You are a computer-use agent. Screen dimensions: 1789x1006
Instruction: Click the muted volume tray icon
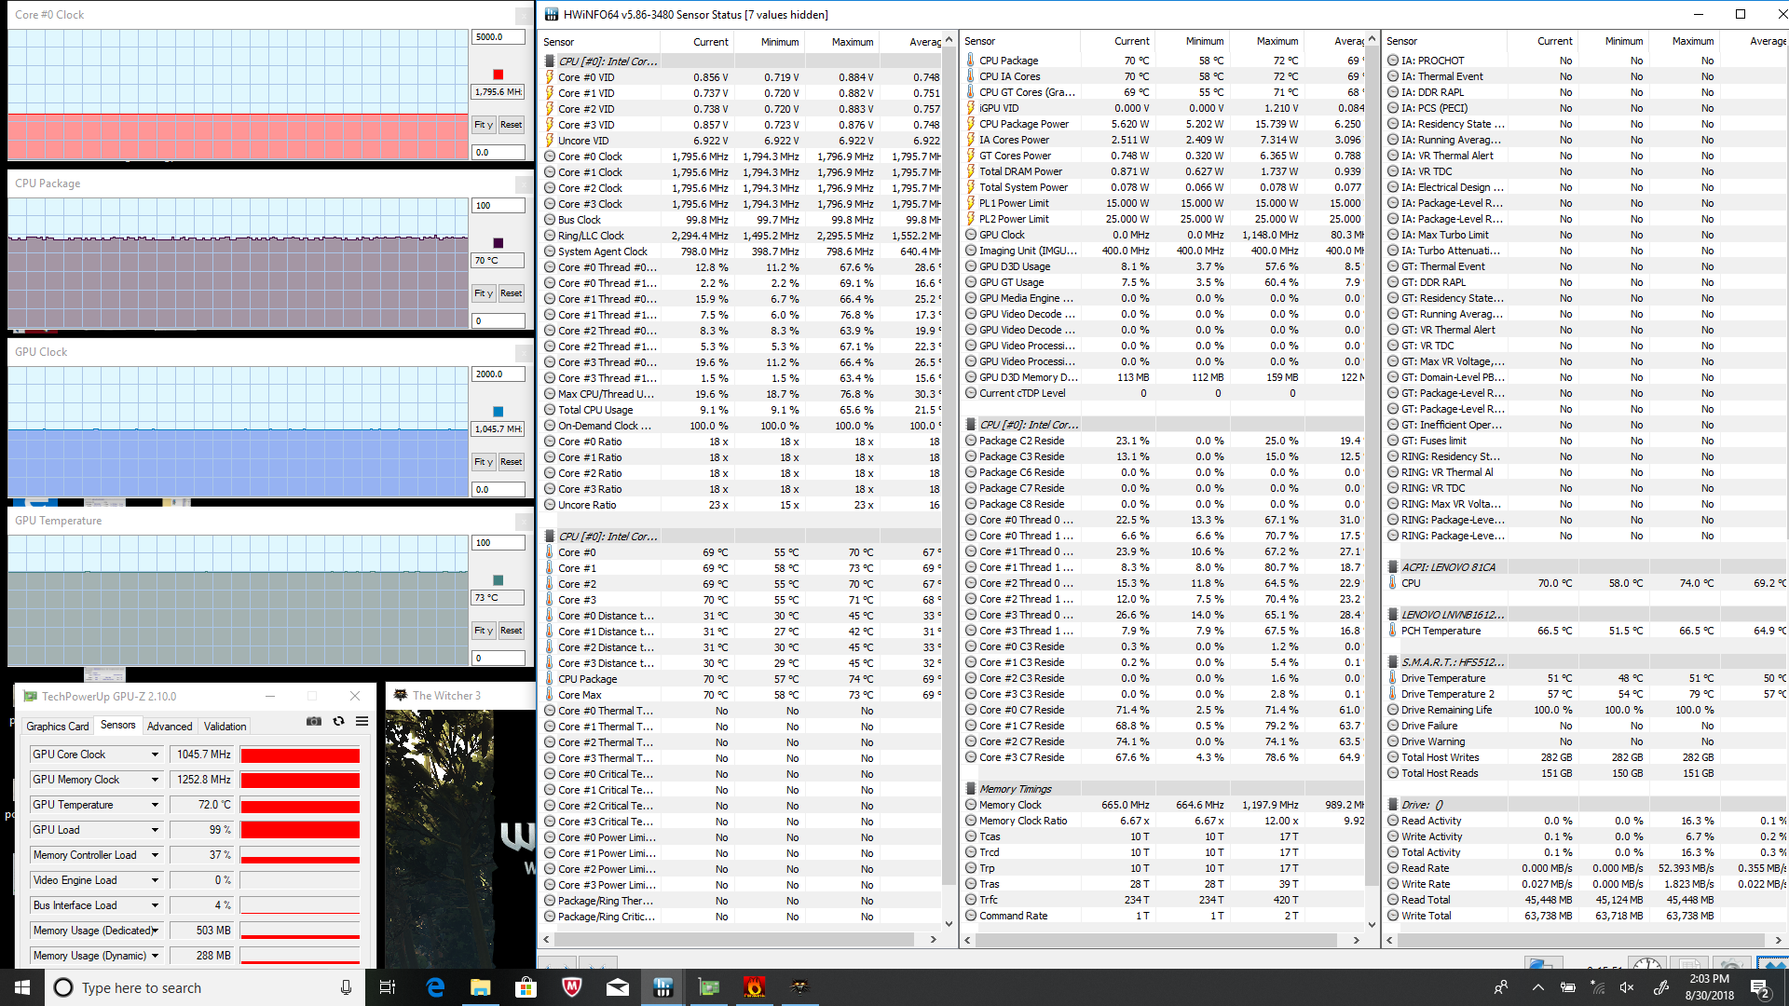click(1628, 987)
